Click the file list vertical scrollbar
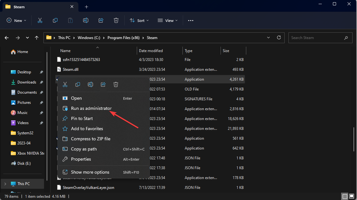 click(x=354, y=139)
